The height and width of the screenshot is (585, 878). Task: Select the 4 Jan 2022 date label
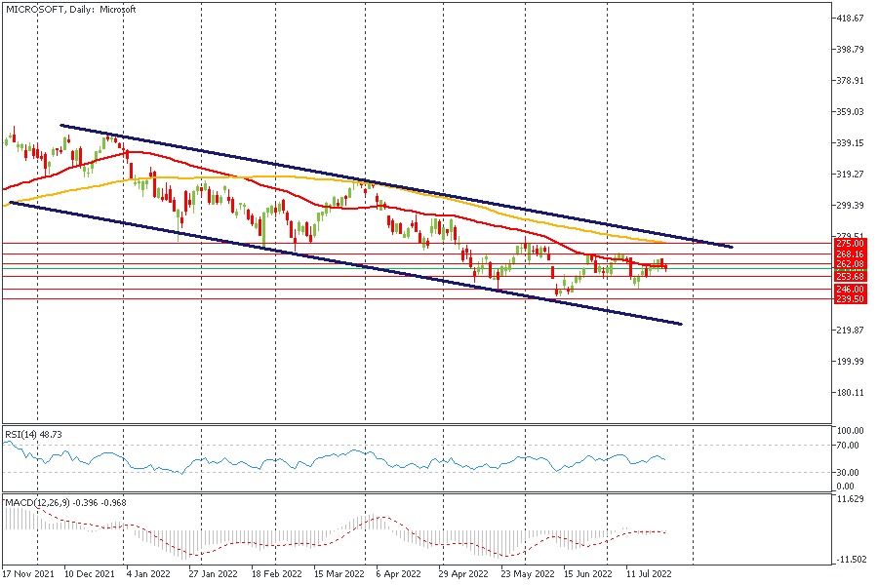click(x=149, y=576)
